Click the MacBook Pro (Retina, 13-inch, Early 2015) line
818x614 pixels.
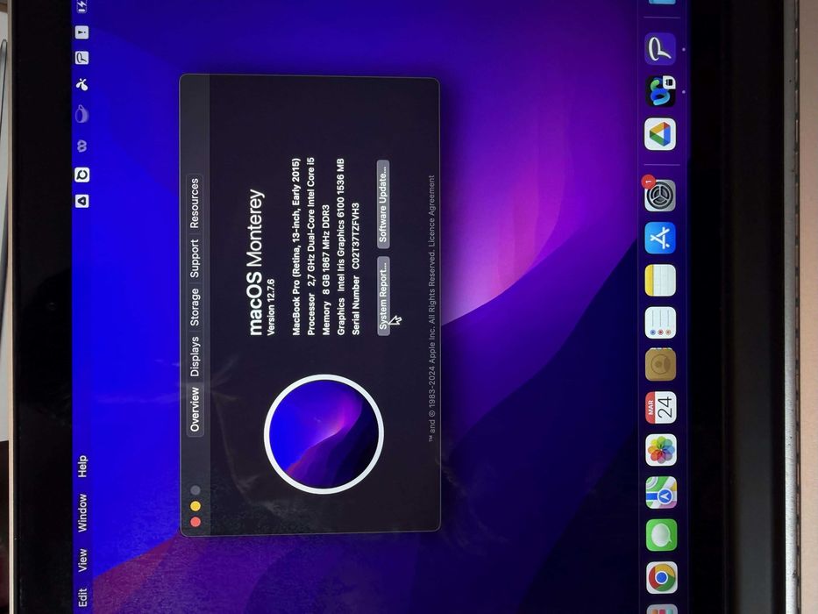click(295, 246)
